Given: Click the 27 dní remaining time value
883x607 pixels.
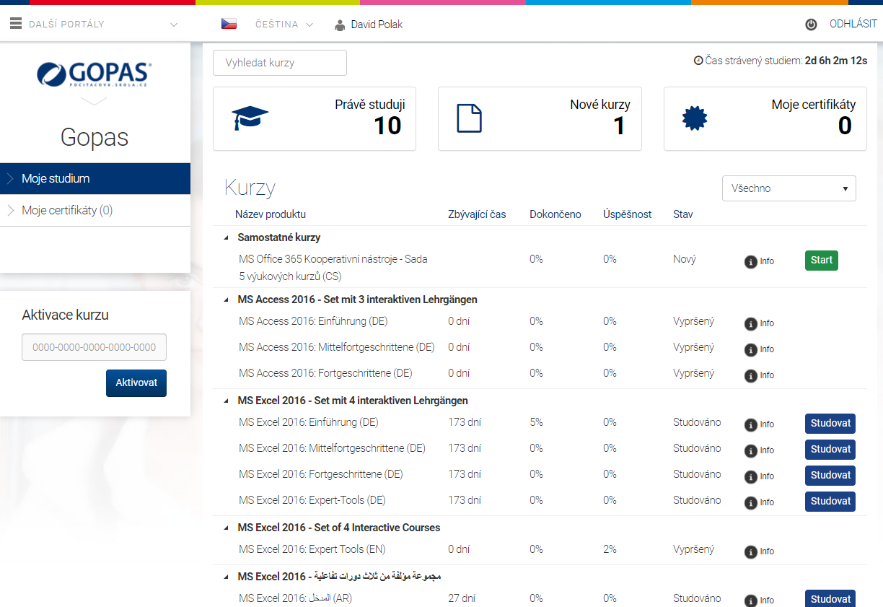Looking at the screenshot, I should click(462, 598).
